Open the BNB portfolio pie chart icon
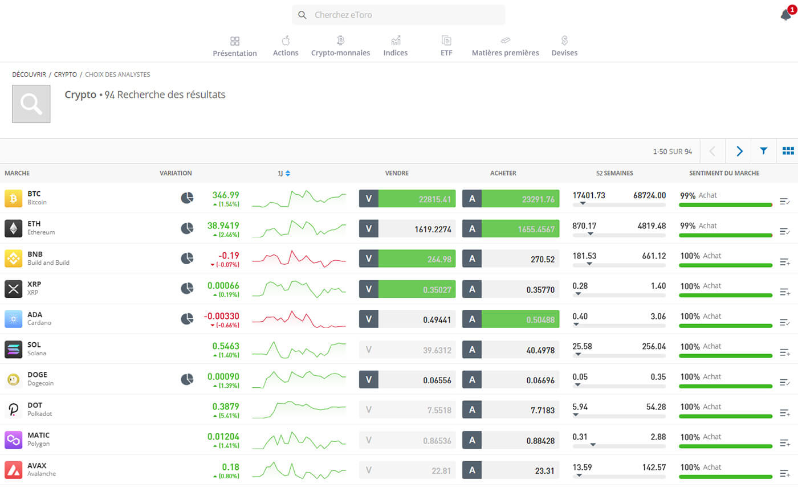The height and width of the screenshot is (488, 798). 187,259
